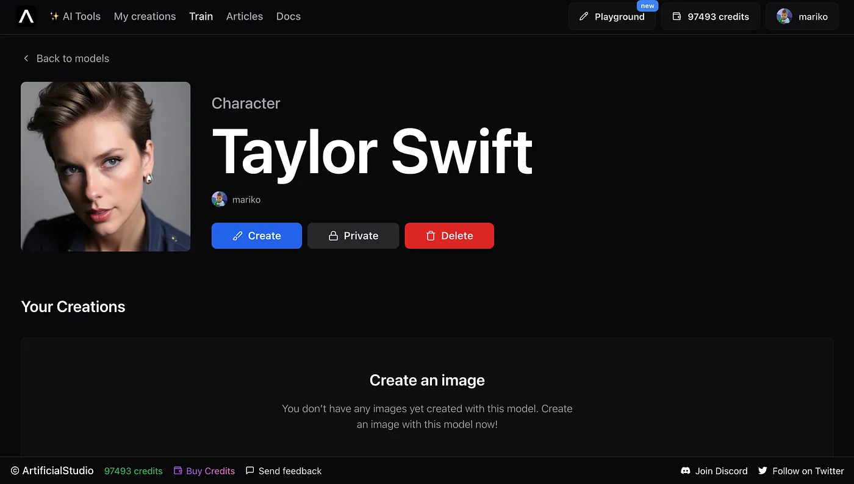Image resolution: width=854 pixels, height=484 pixels.
Task: Click the small author avatar under title
Action: pyautogui.click(x=220, y=199)
